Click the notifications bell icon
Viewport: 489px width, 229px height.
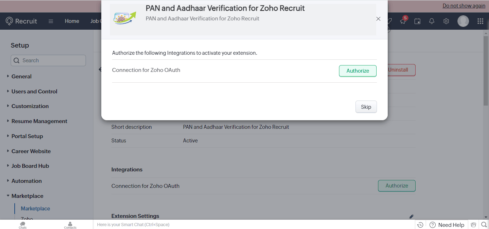(432, 21)
